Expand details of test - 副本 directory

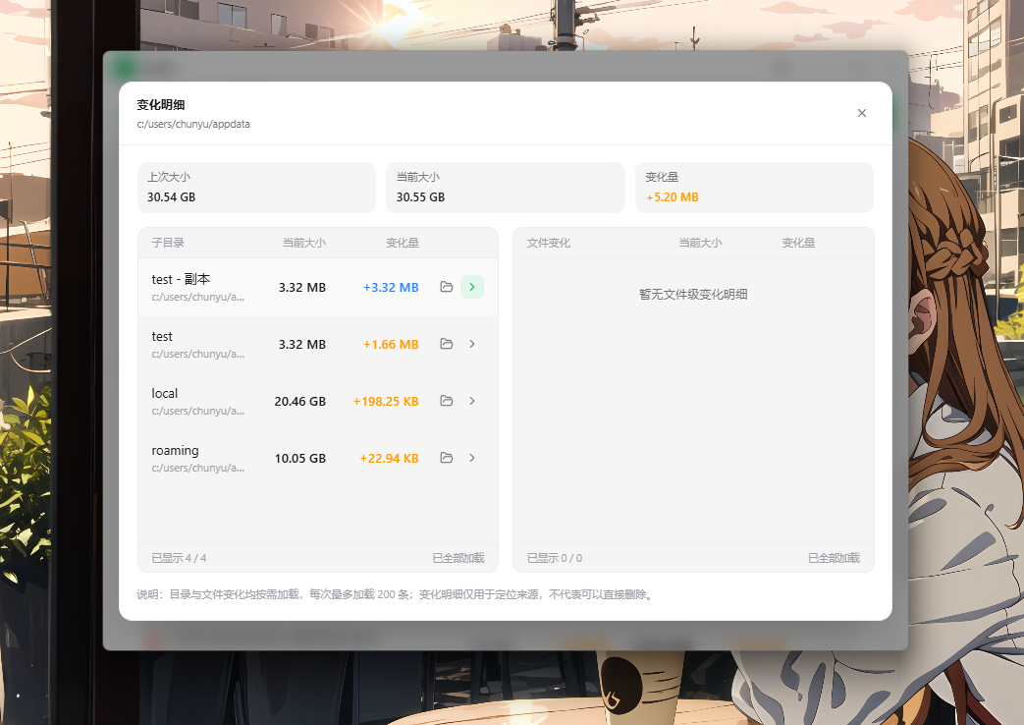coord(472,287)
